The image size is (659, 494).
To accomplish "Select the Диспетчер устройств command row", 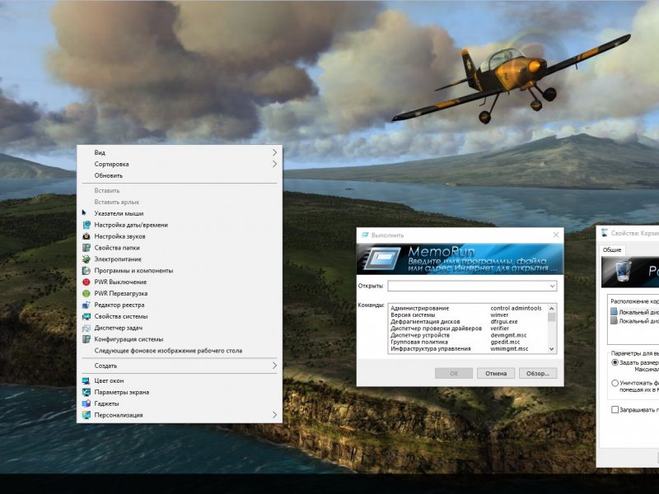I will point(468,335).
